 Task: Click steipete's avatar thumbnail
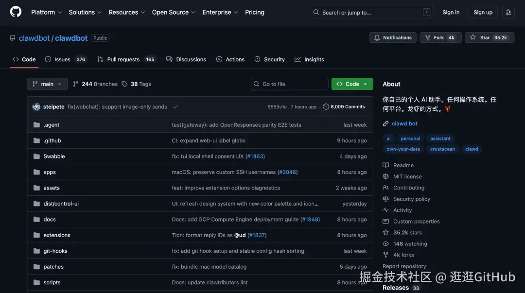pyautogui.click(x=36, y=107)
